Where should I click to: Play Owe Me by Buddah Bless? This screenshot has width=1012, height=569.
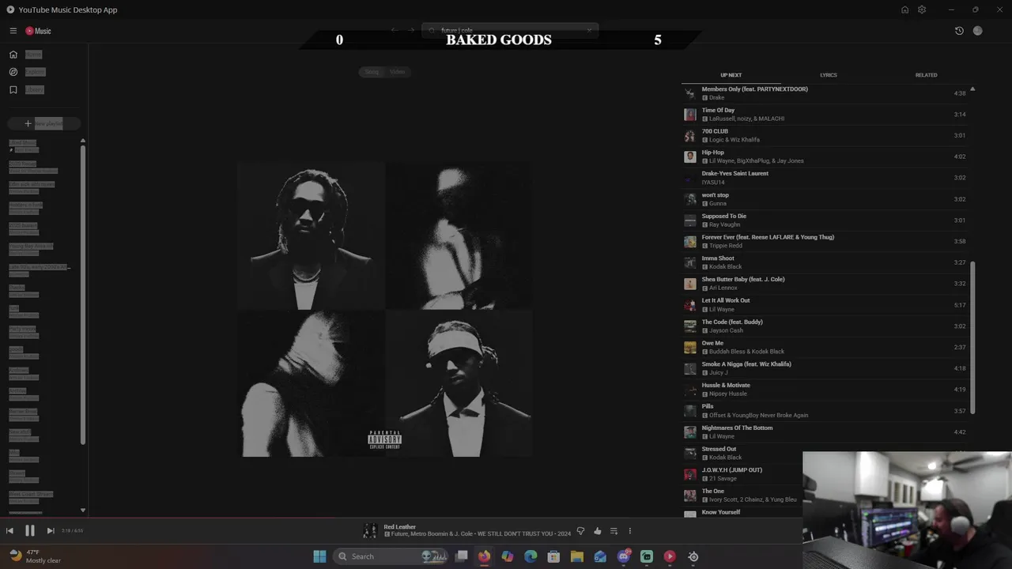coord(826,347)
